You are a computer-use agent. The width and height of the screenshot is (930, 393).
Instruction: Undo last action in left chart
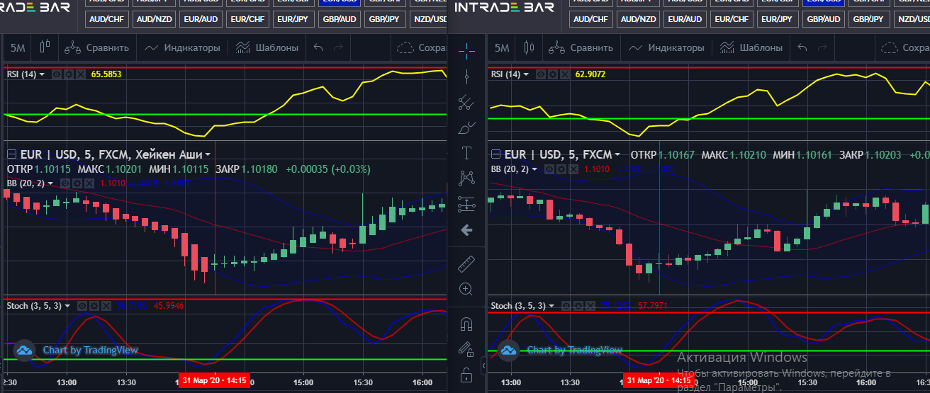pyautogui.click(x=318, y=48)
